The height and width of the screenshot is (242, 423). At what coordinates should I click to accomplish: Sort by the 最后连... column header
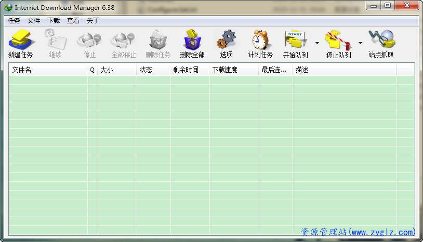275,70
